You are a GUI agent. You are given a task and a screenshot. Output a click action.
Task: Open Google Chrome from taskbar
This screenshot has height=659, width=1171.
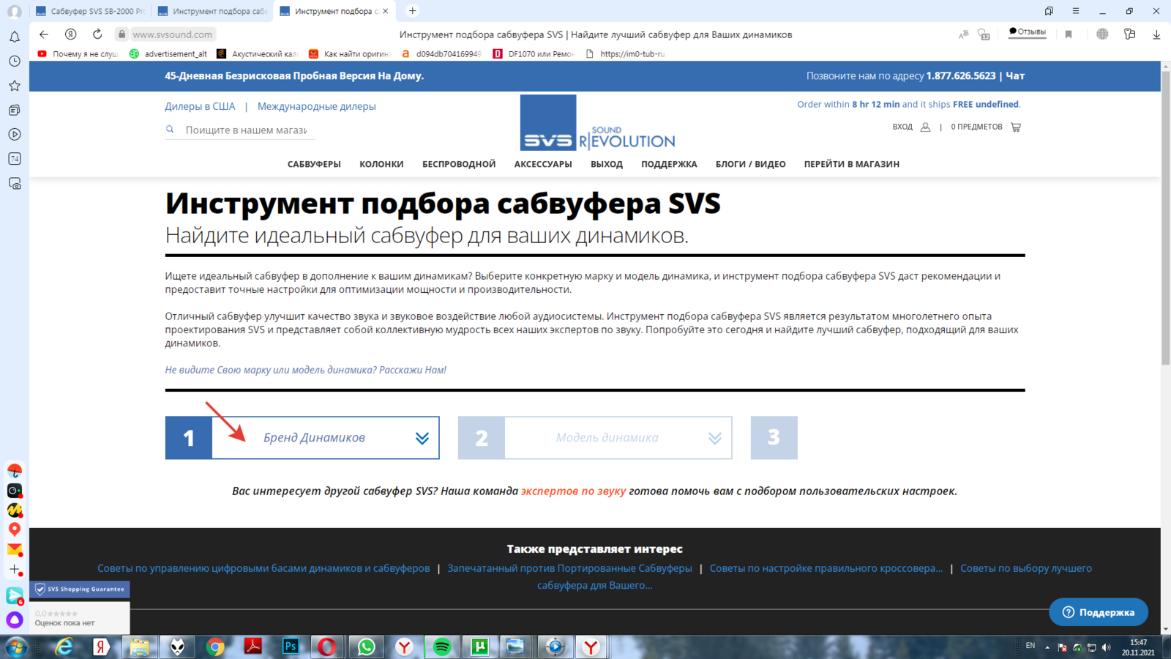[x=215, y=647]
